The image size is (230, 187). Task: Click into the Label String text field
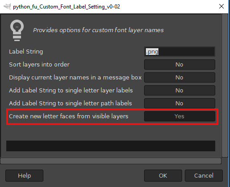179,52
